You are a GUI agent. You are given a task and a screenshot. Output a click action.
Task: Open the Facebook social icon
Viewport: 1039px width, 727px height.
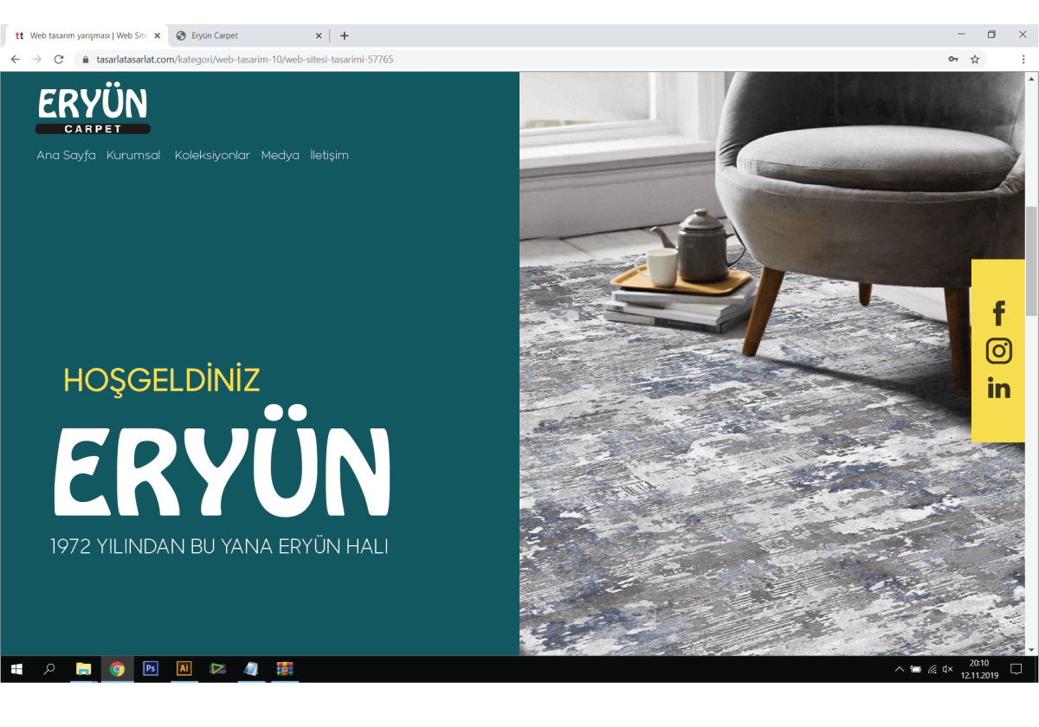point(998,312)
